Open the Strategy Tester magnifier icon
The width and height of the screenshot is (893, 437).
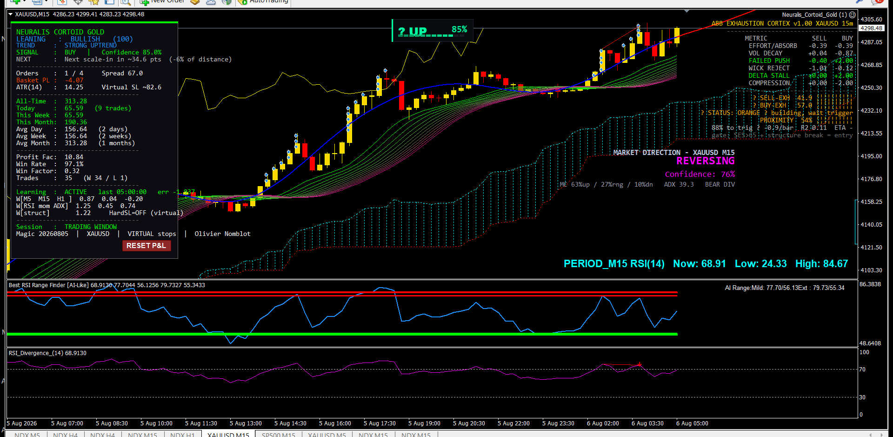click(126, 2)
